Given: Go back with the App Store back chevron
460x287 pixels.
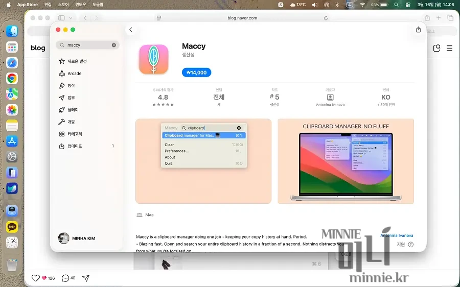Looking at the screenshot, I should [131, 30].
